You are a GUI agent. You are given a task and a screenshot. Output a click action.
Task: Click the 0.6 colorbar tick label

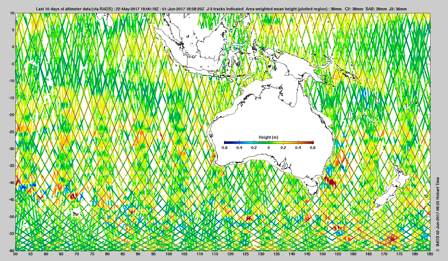313,148
